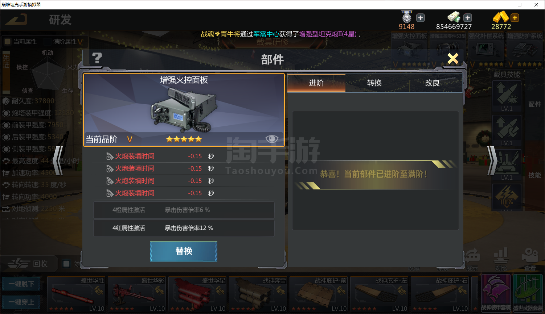Enable the 满阶属性 checkbox
The height and width of the screenshot is (314, 545).
[47, 41]
